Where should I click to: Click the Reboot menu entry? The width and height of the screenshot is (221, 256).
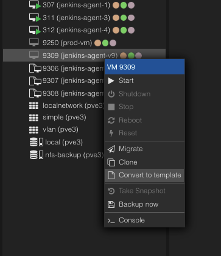tap(144, 120)
